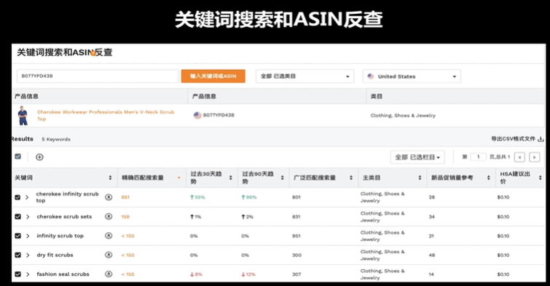Click broad match volume 831

[296, 217]
